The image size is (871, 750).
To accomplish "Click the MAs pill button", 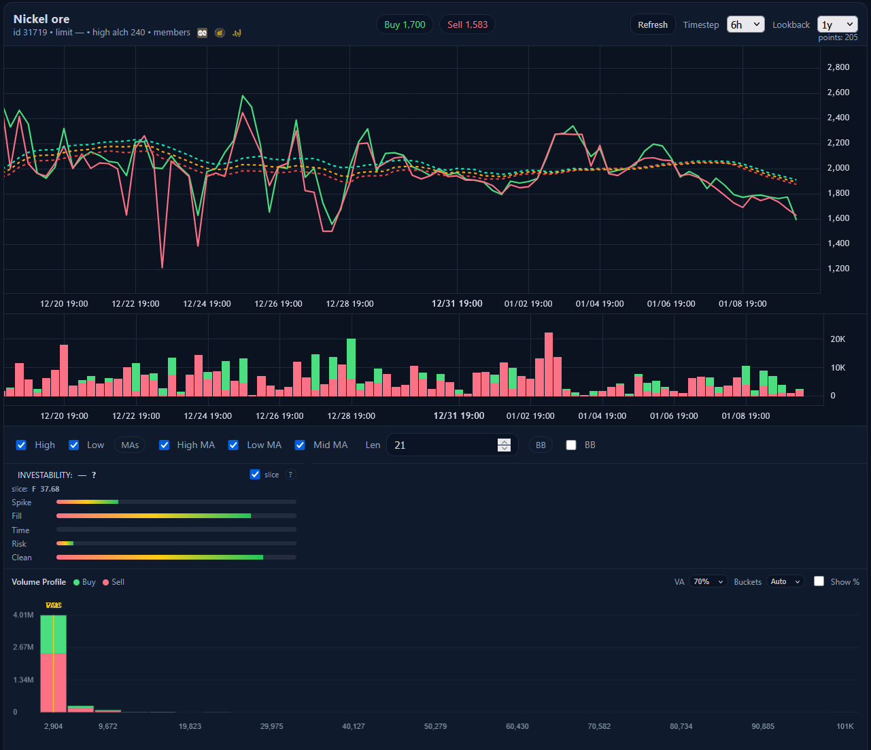I will pos(130,445).
